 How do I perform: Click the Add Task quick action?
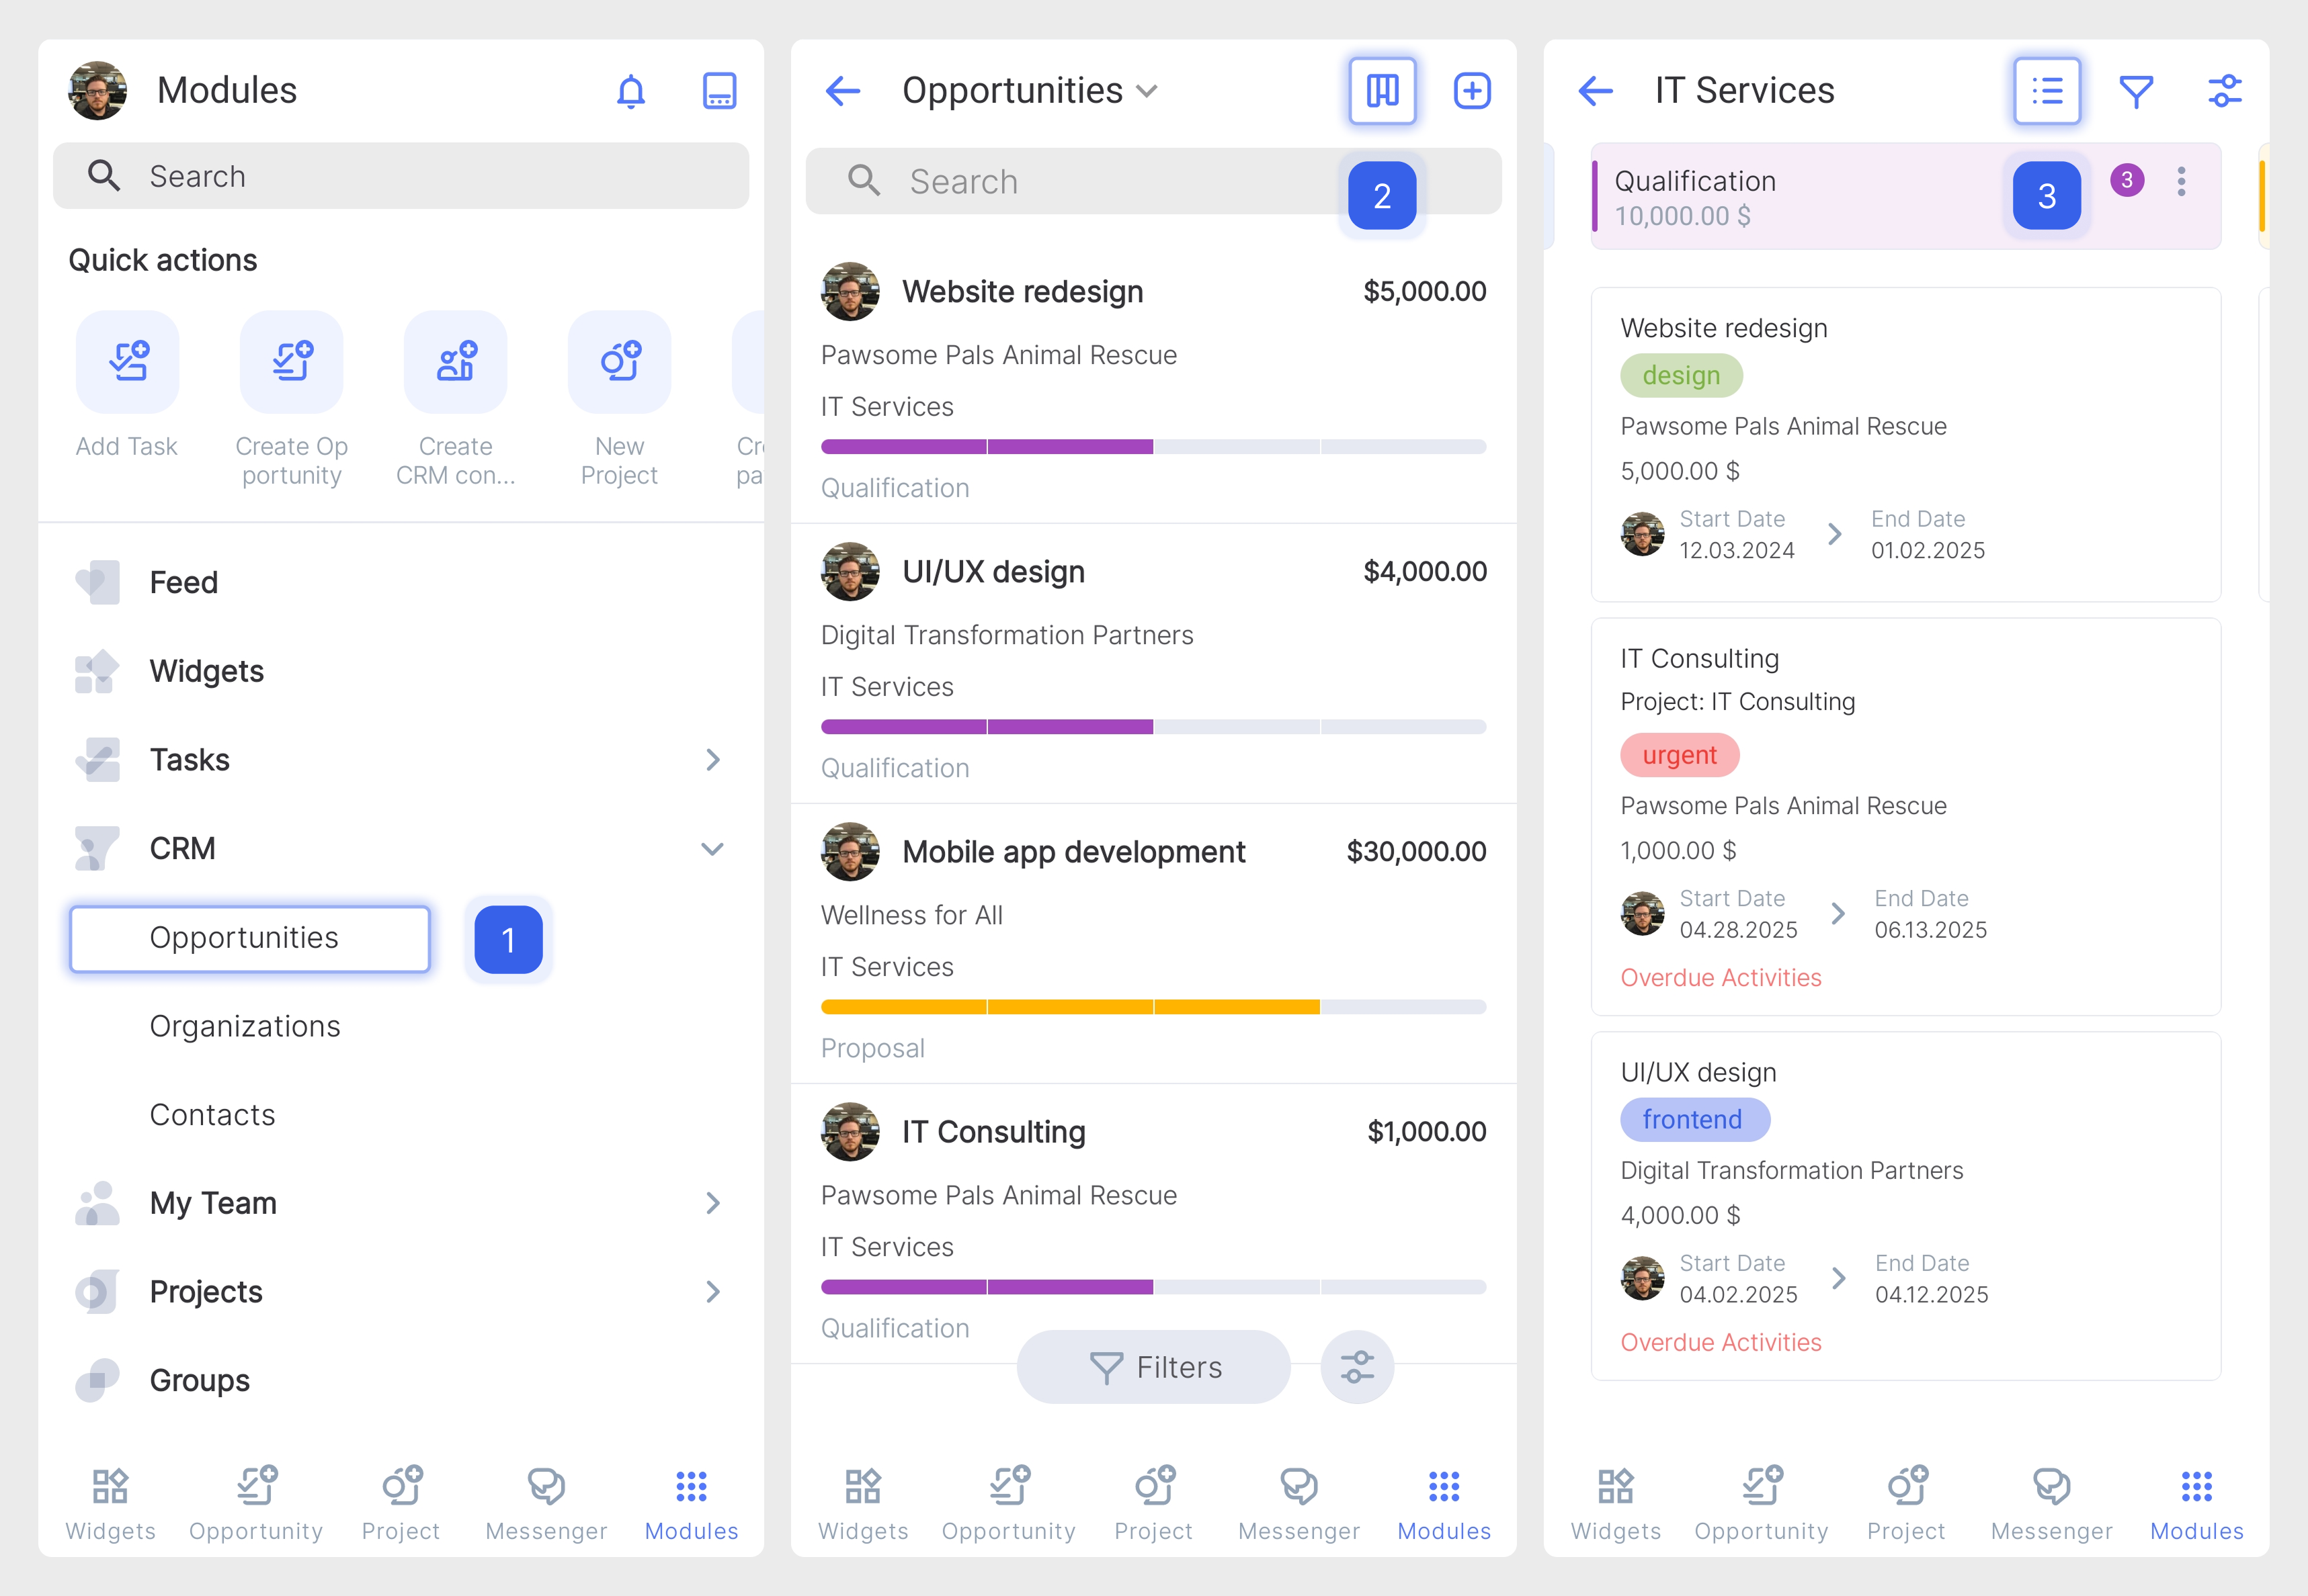(x=127, y=362)
